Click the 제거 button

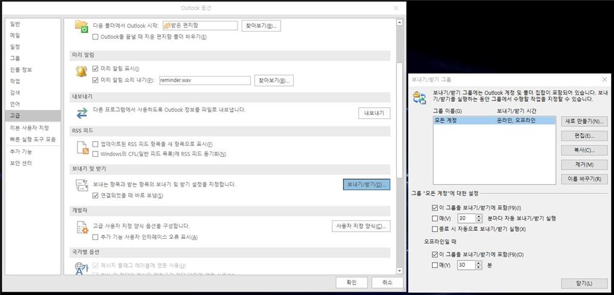pyautogui.click(x=584, y=165)
